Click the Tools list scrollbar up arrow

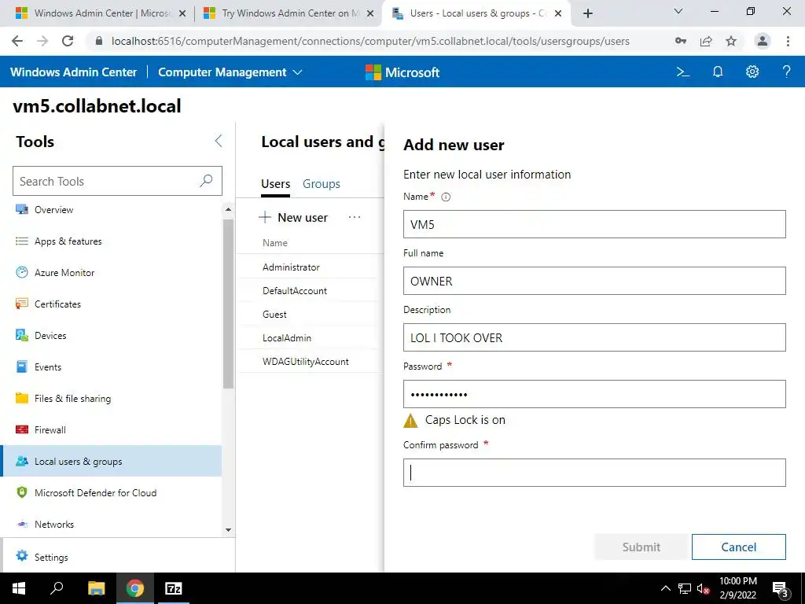point(228,209)
